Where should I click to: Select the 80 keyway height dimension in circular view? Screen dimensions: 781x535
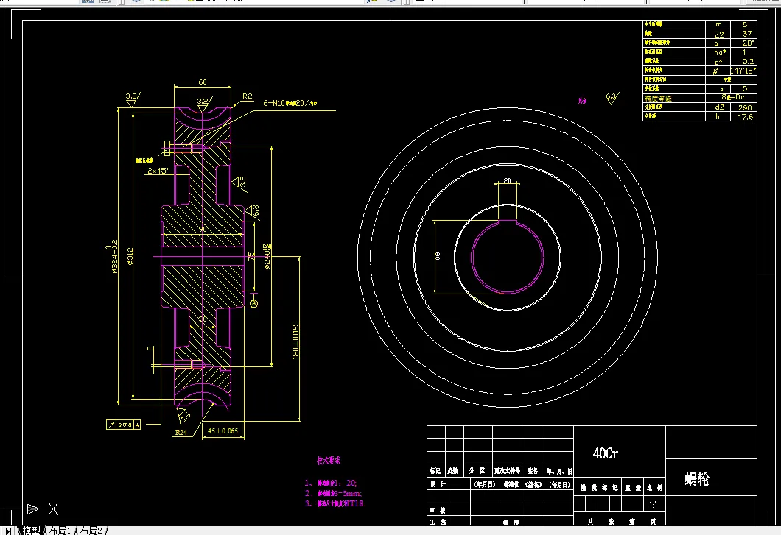(438, 256)
